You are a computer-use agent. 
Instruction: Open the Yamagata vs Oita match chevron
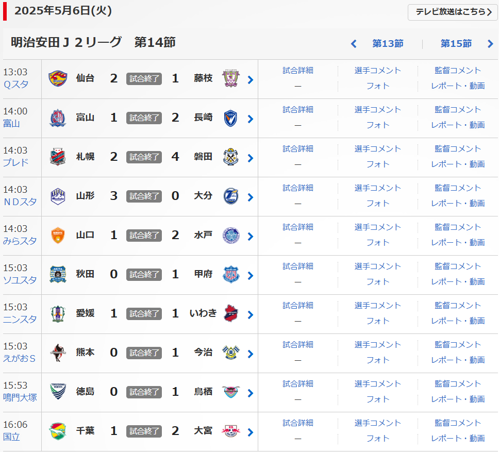point(251,197)
